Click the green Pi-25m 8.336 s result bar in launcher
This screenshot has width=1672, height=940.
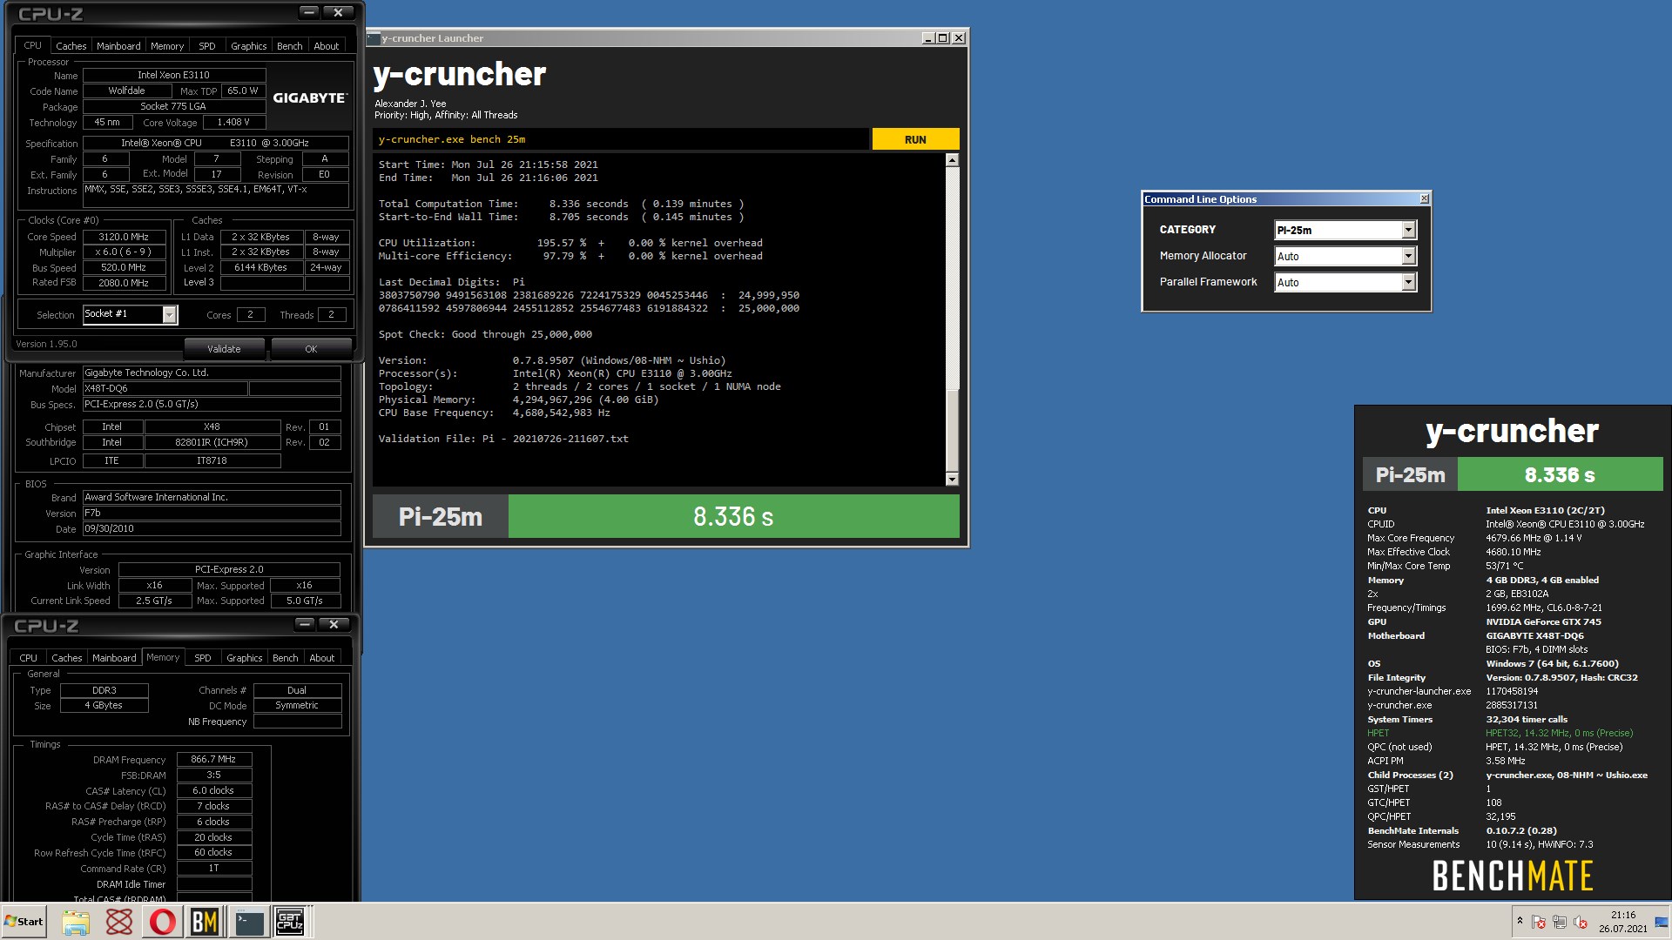[x=733, y=516]
